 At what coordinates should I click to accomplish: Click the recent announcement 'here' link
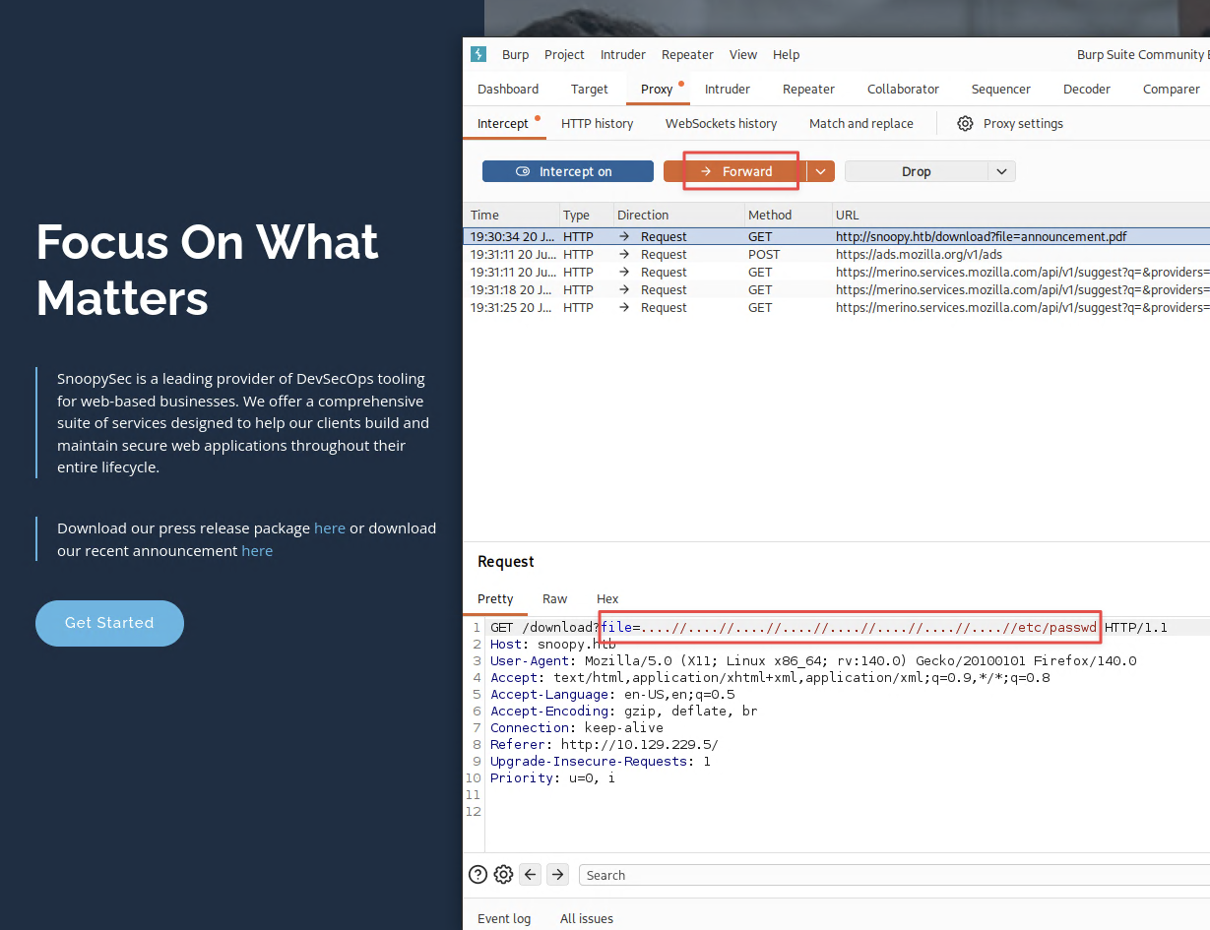(257, 551)
